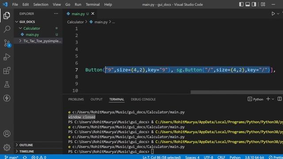The image size is (283, 159).
Task: Open the Explorer view in activity bar
Action: click(x=7, y=15)
